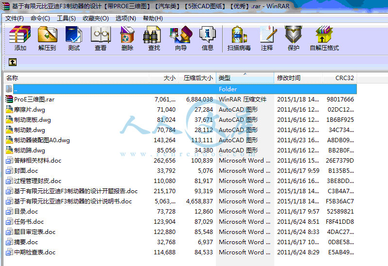The image size is (388, 266).
Task: Click the modified date 2011/6/24 8:29
Action: coord(298,252)
